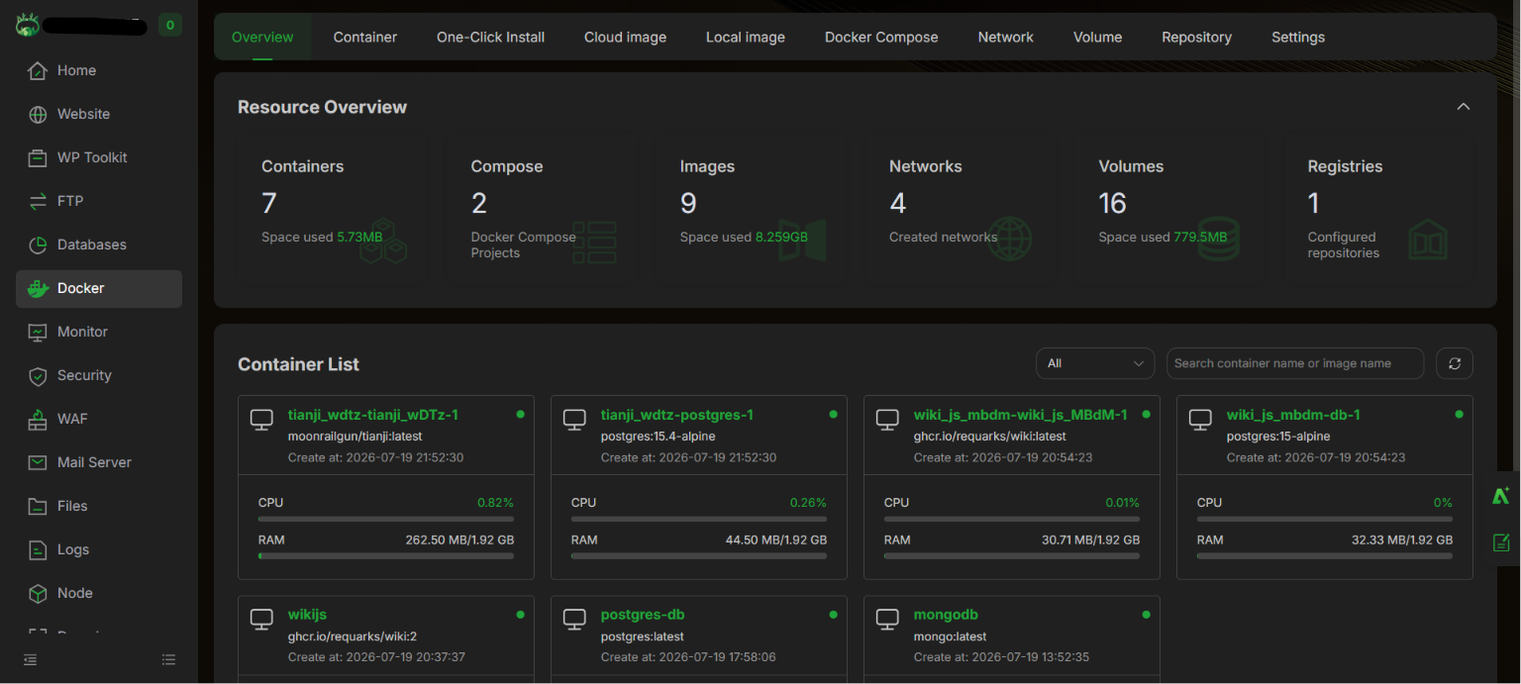Click the 262.50 MB/1.92 GB RAM value
The height and width of the screenshot is (684, 1521).
459,540
